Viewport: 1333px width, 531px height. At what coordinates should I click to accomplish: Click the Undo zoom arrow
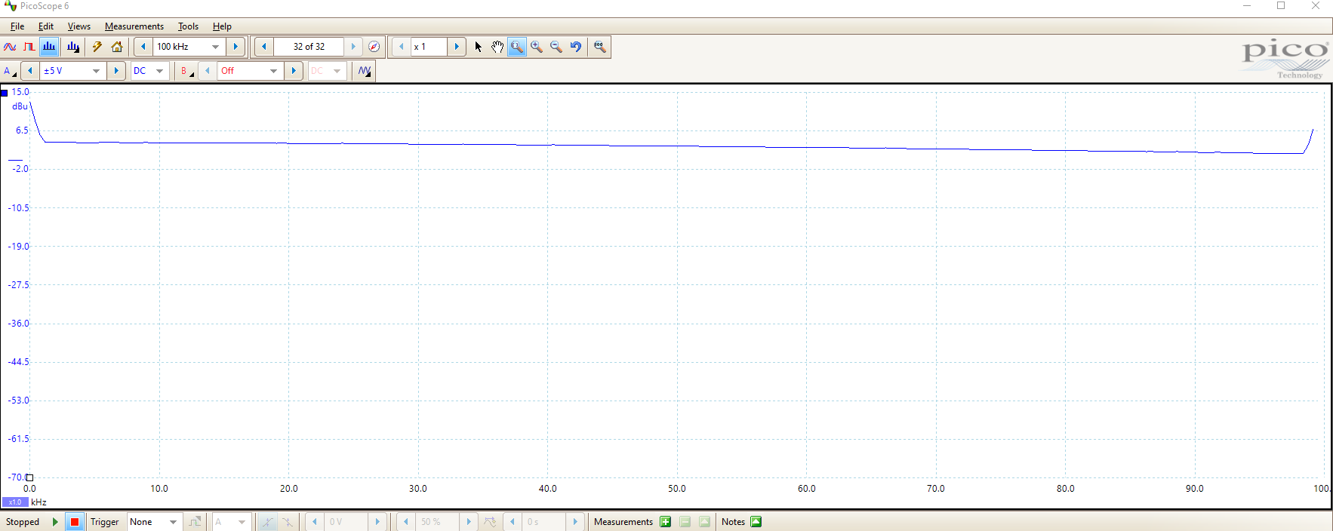pyautogui.click(x=576, y=47)
